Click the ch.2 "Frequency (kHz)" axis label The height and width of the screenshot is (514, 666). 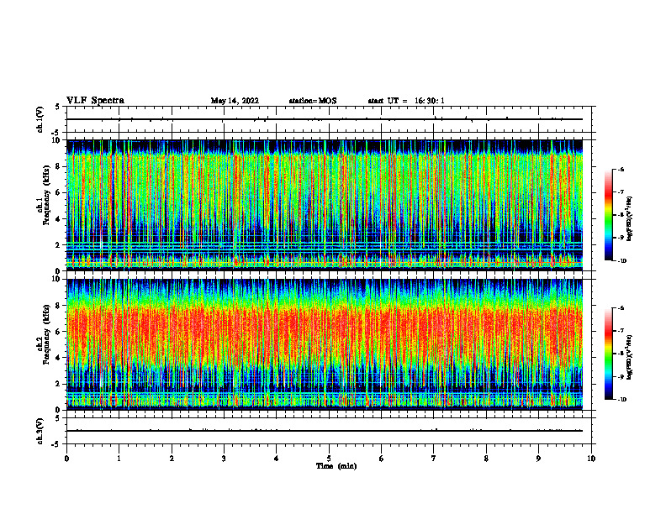(x=46, y=334)
